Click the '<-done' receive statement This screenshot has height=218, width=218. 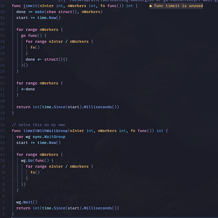(28, 89)
